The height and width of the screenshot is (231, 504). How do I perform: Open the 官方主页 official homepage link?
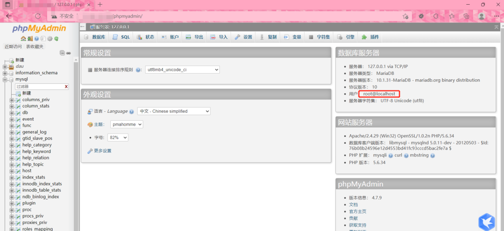pos(358,211)
